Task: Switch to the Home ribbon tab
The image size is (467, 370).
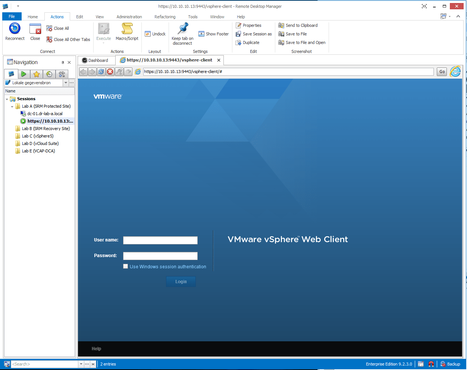Action: point(33,17)
